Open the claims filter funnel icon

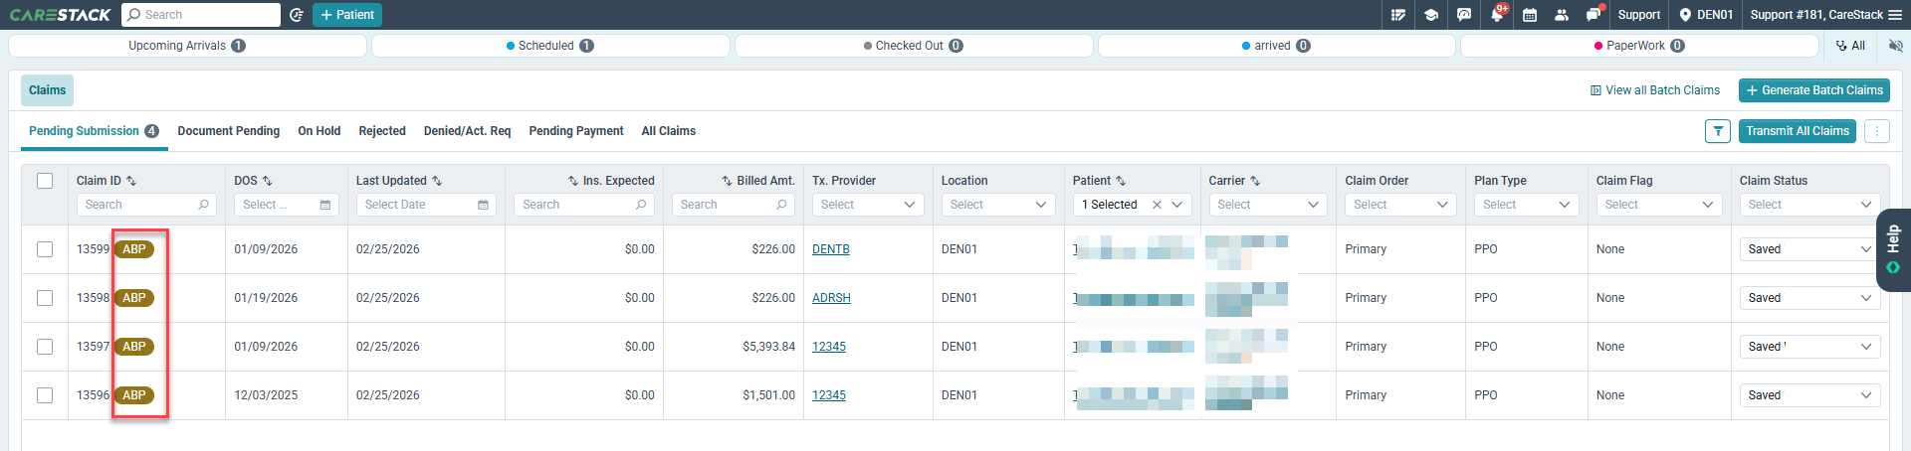(1718, 131)
